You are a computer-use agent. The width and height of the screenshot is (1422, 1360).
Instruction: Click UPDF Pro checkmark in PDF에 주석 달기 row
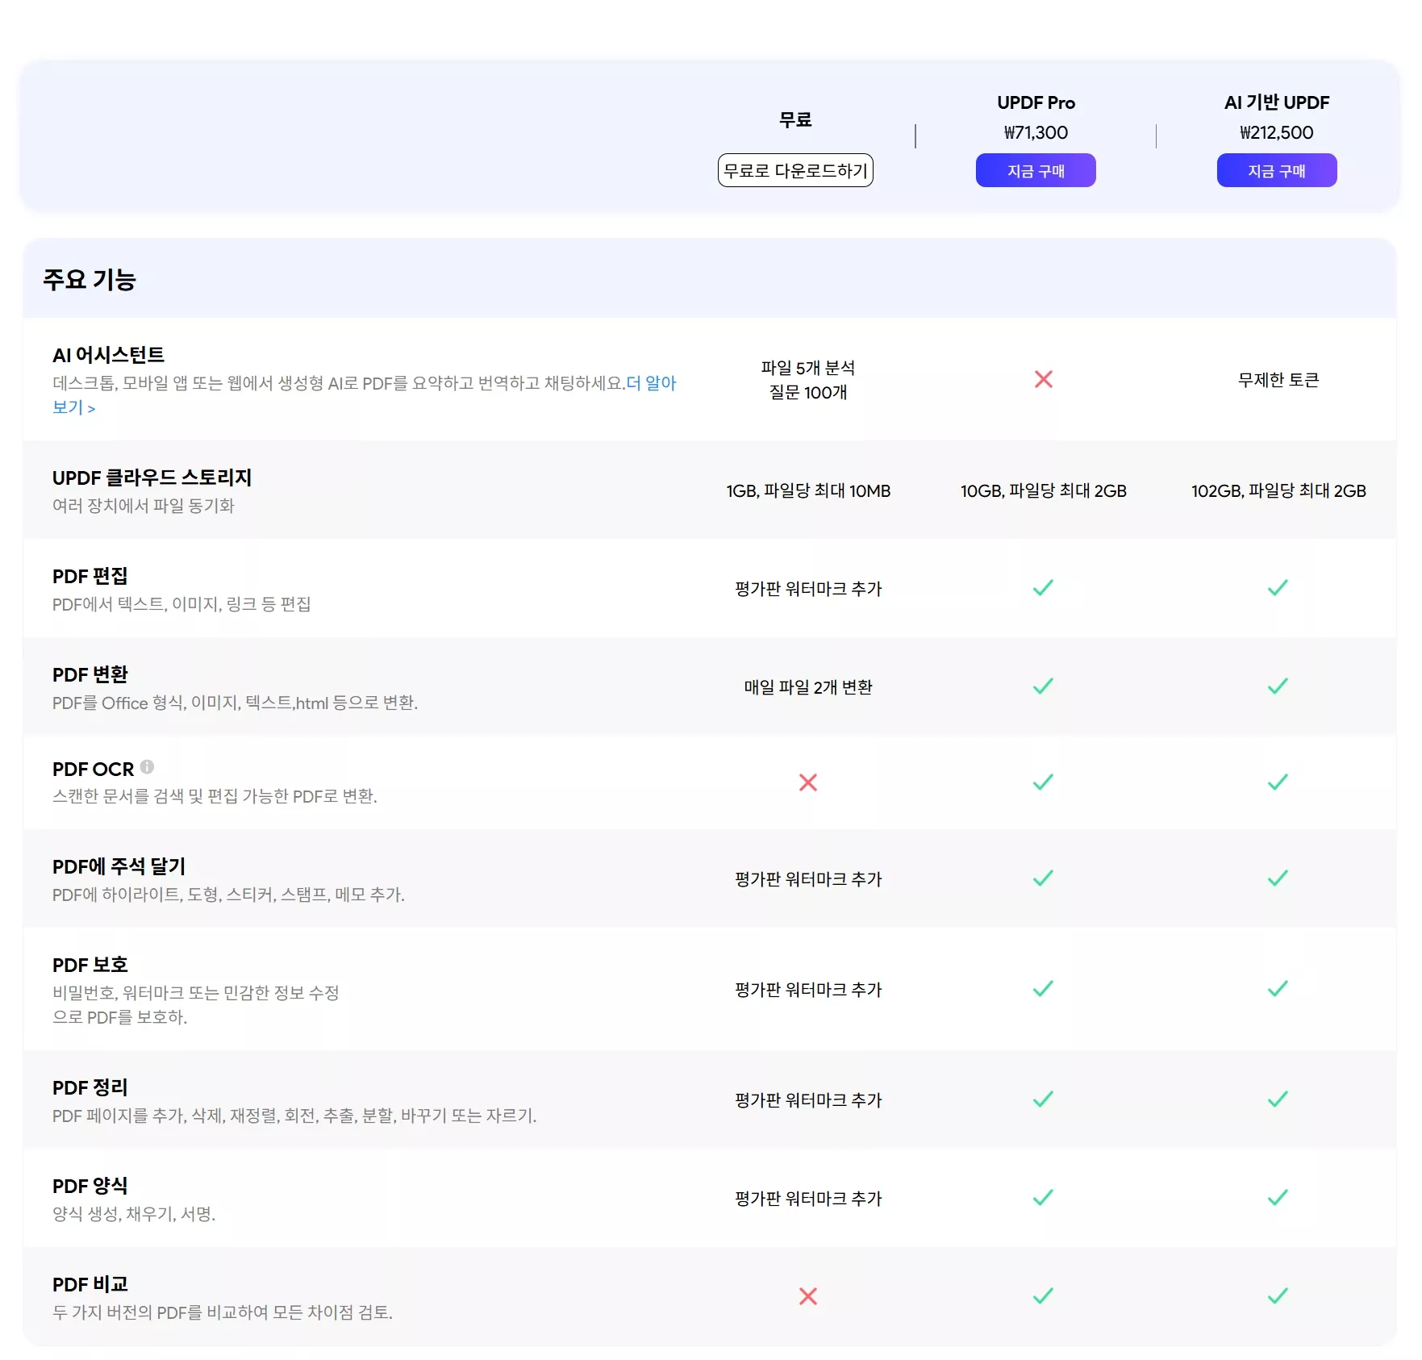(1044, 878)
